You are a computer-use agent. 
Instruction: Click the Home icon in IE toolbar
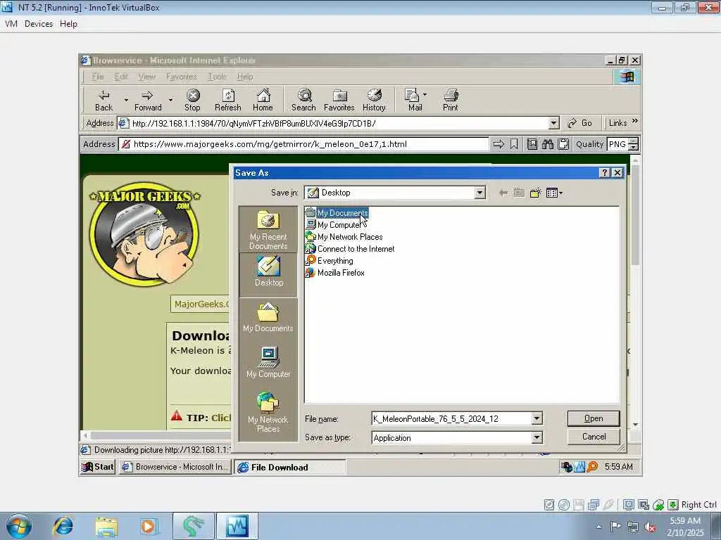(x=263, y=95)
